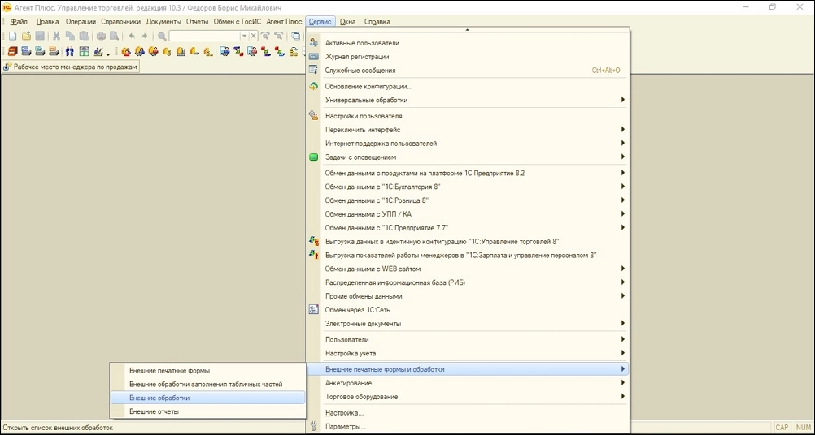This screenshot has height=435, width=815.
Task: Expand Обмен данными с УПП / КА submenu
Action: [623, 213]
